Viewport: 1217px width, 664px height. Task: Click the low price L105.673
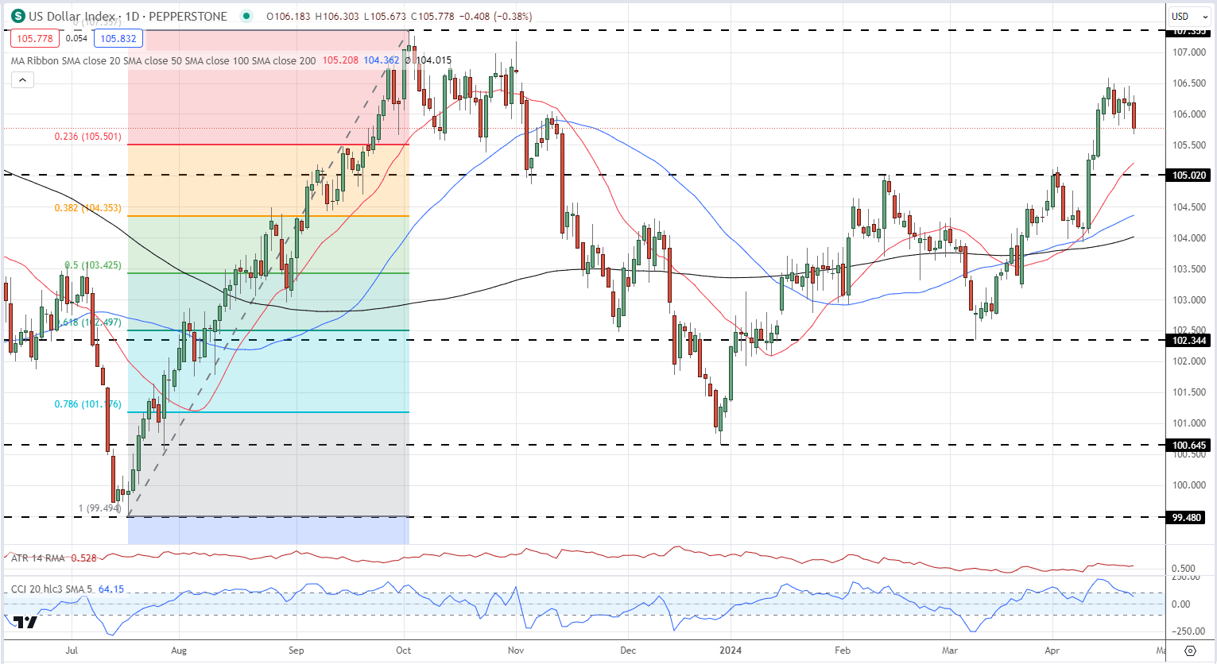tap(386, 17)
